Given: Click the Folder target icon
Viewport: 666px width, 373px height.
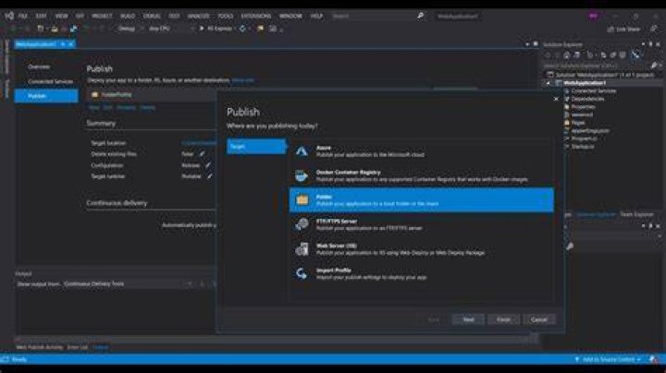Looking at the screenshot, I should coord(302,199).
